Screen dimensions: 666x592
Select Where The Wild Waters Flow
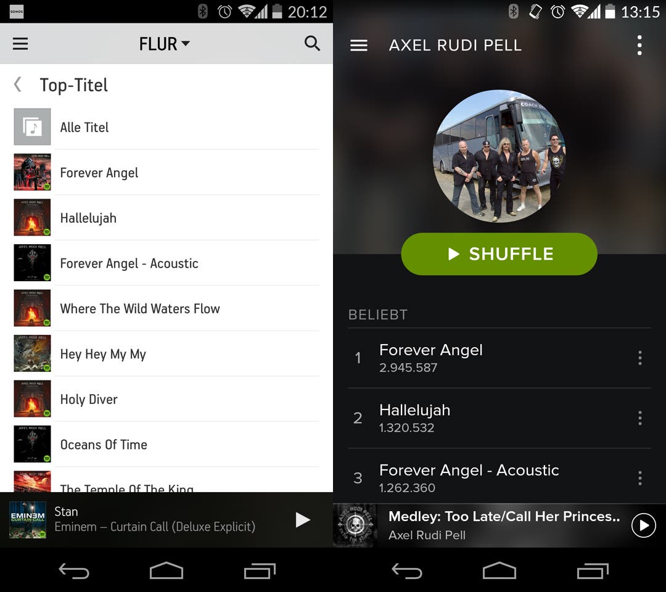point(166,308)
